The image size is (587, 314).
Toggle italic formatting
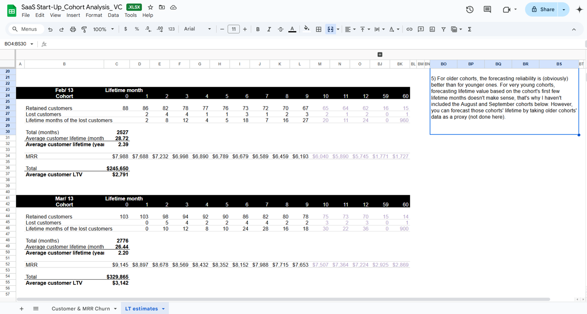[x=269, y=29]
